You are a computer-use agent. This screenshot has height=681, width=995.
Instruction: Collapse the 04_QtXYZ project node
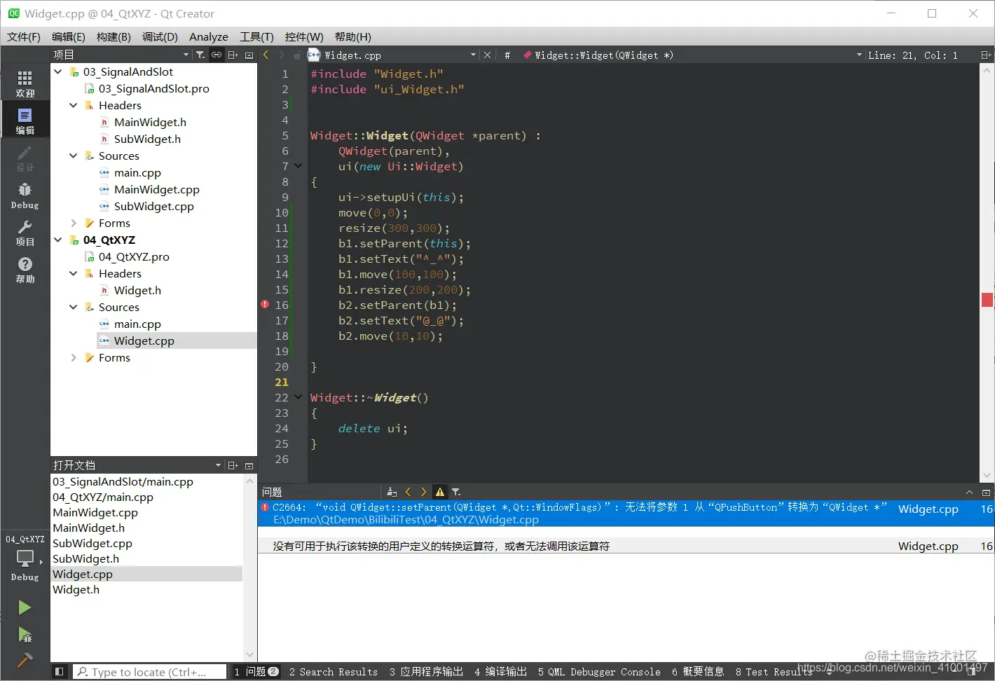58,240
